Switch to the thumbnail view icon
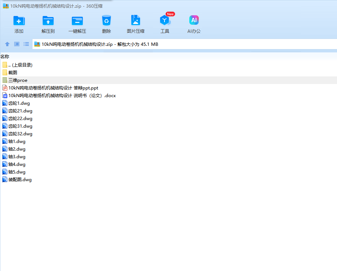The width and height of the screenshot is (337, 271). pyautogui.click(x=17, y=44)
